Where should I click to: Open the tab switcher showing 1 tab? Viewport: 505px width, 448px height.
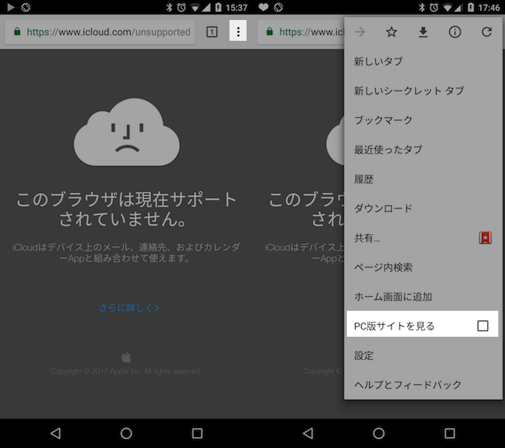pyautogui.click(x=212, y=32)
